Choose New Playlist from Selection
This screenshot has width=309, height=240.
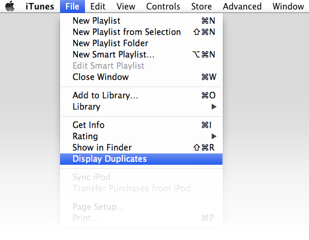141,32
